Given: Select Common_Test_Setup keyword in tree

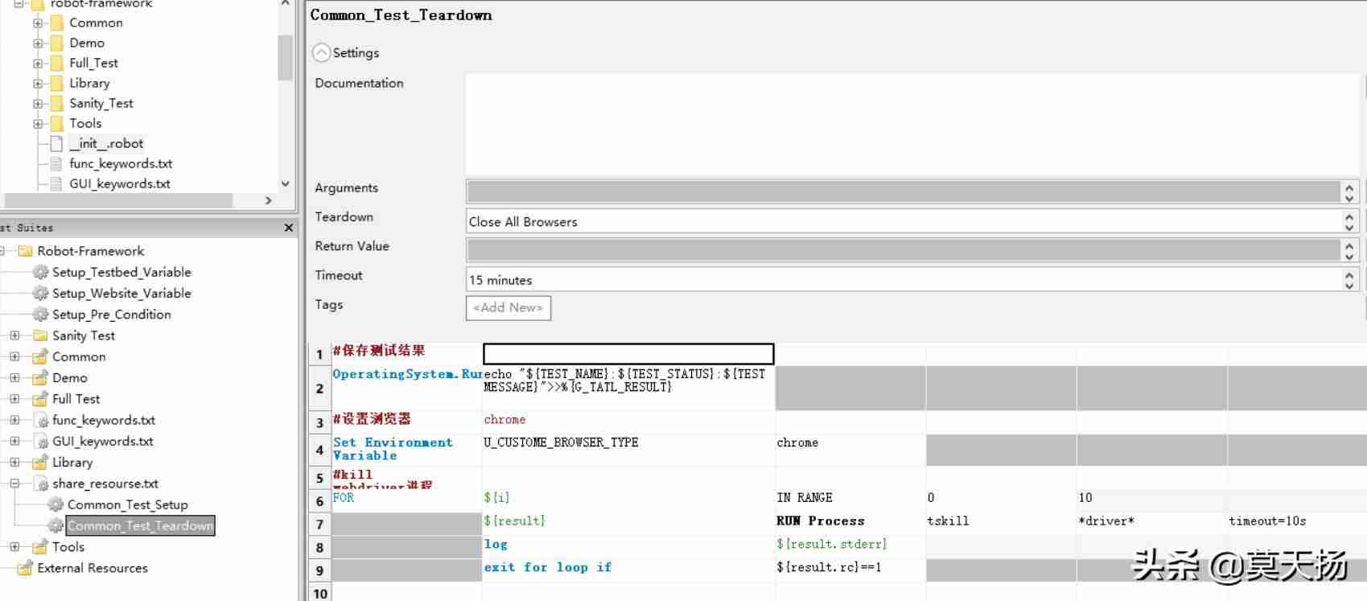Looking at the screenshot, I should click(127, 504).
